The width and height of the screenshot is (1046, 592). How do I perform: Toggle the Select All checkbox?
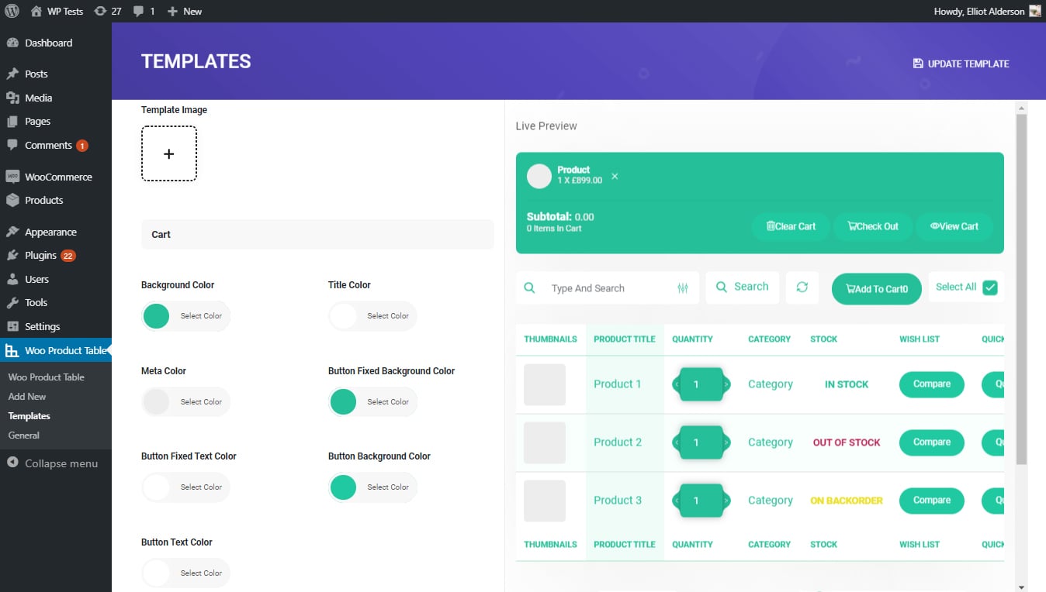(990, 287)
